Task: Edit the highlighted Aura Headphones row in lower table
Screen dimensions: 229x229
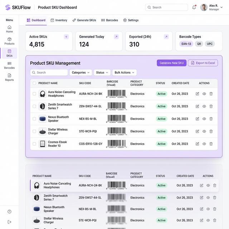Action: 201,185
